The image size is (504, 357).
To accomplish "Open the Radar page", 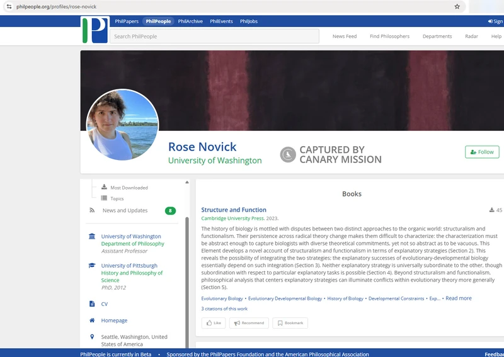I will [x=471, y=37].
